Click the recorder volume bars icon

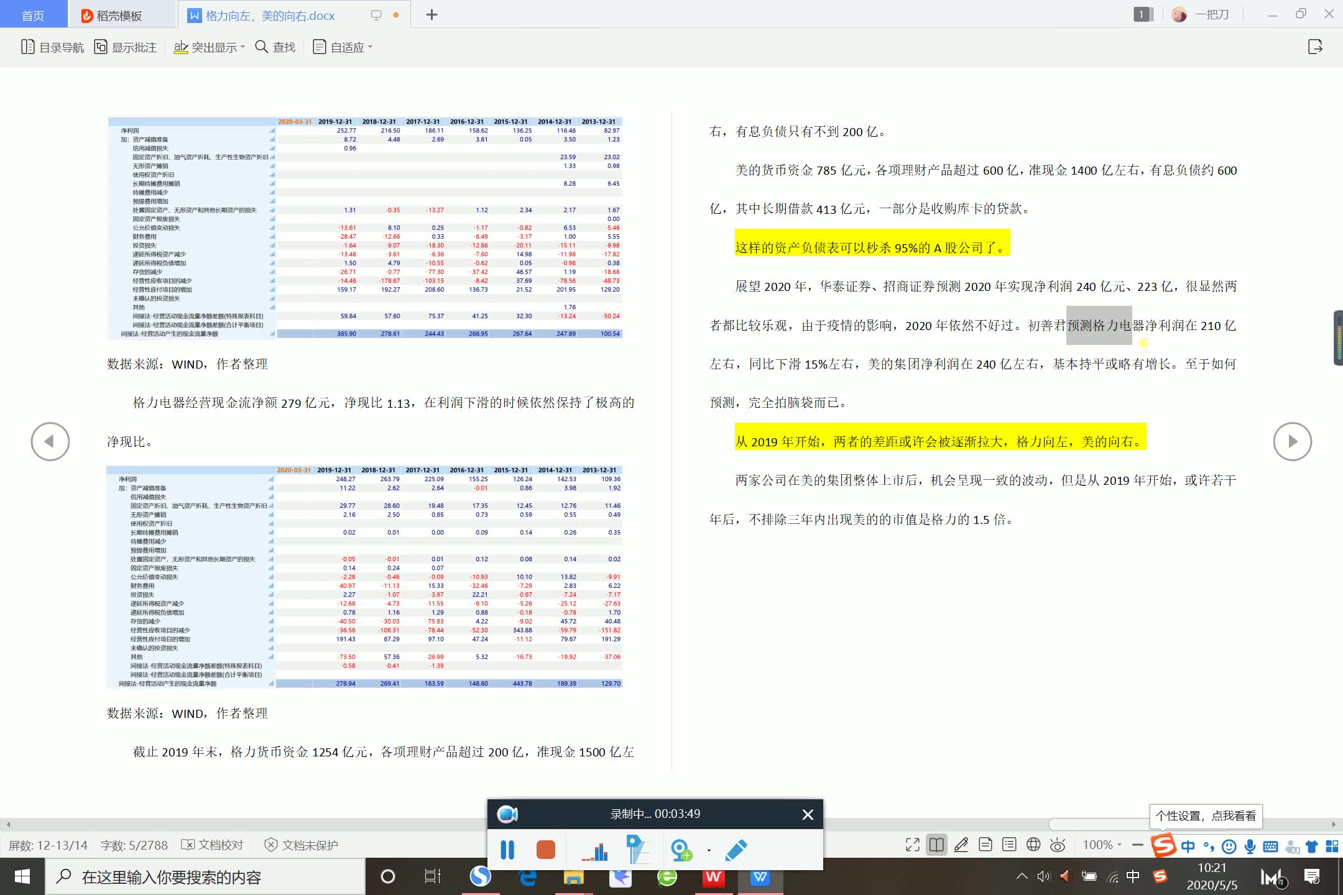pos(595,851)
